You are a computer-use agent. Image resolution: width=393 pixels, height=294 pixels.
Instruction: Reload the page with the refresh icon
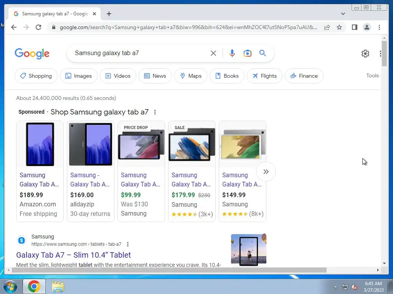pos(38,27)
